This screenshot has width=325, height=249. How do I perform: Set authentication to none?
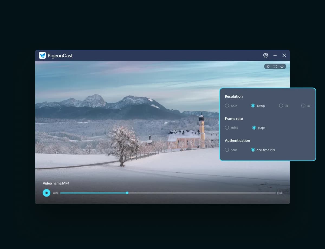227,150
